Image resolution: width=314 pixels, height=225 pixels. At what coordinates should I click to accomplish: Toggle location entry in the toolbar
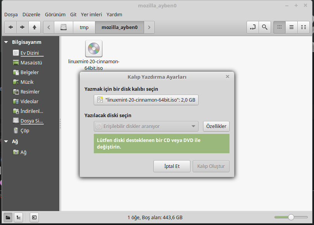(253, 27)
